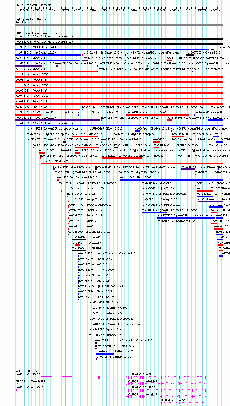This screenshot has height=406, width=230.
Task: Select the nsv4187410 (gnomADStructuralVariants) label
Action: coord(170,210)
